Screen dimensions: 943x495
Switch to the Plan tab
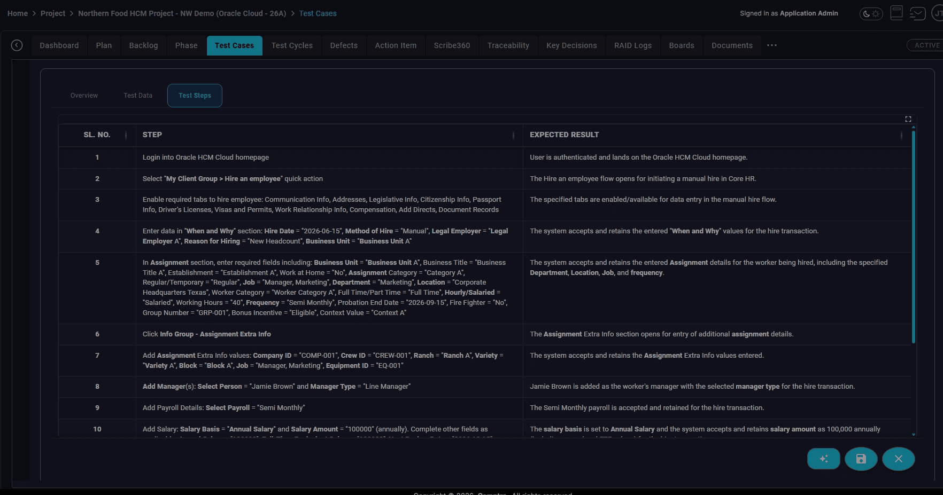click(x=104, y=45)
